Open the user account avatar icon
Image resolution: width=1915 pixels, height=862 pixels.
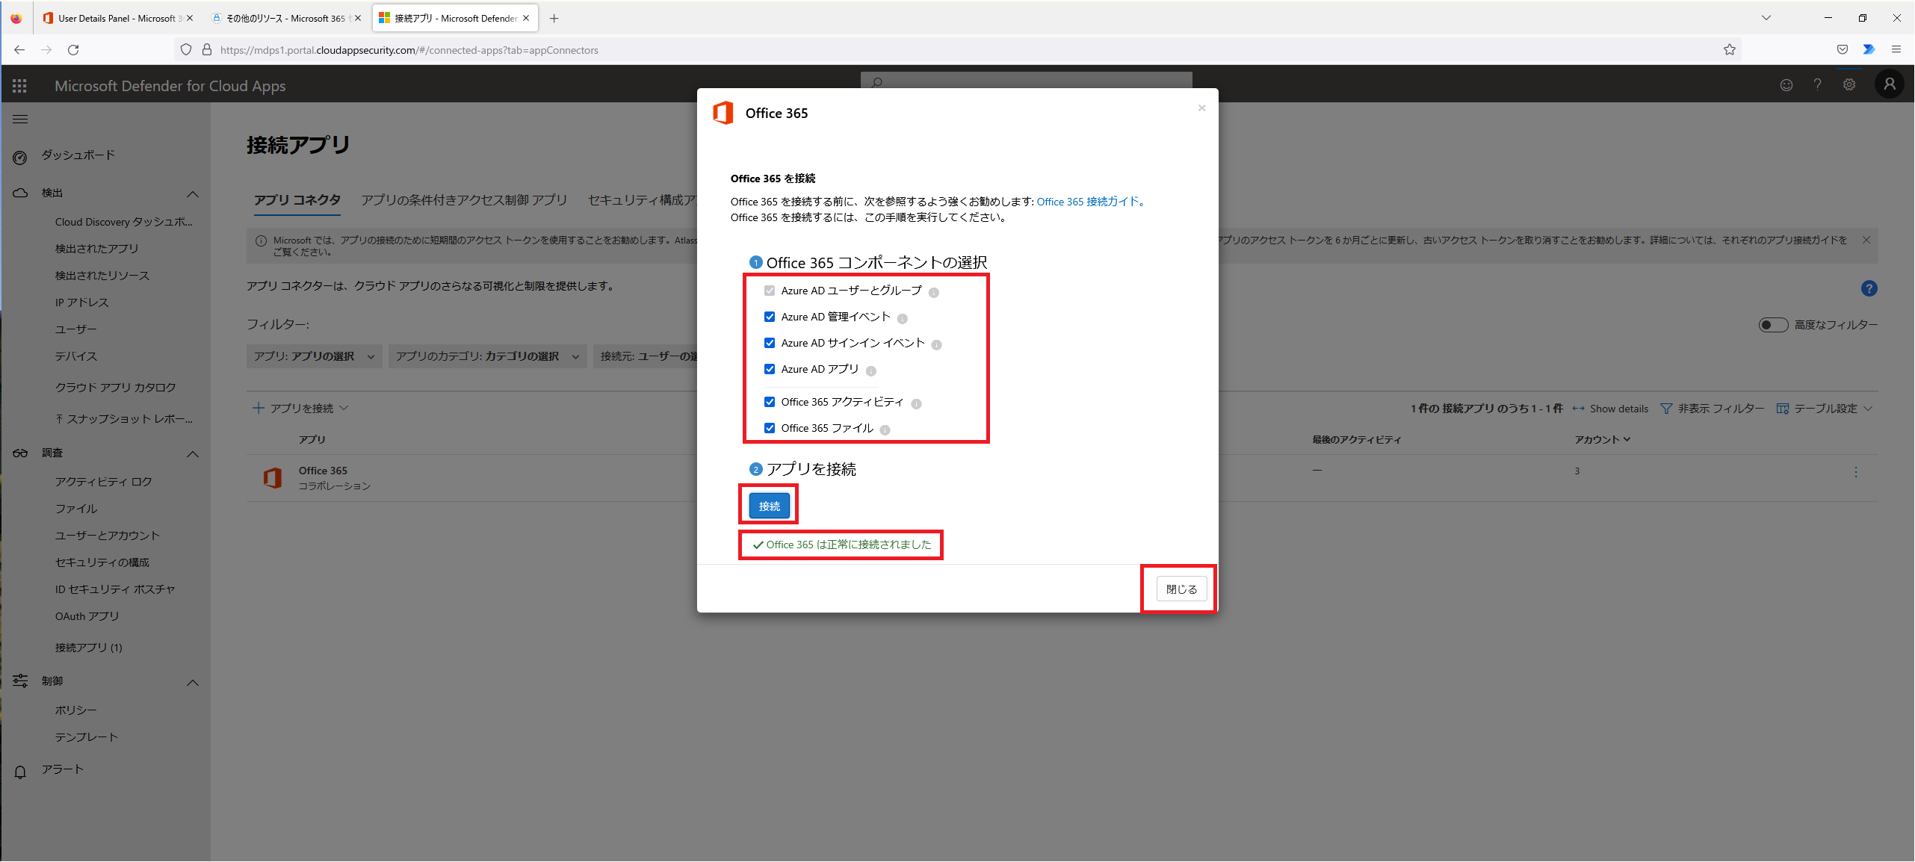pos(1889,84)
